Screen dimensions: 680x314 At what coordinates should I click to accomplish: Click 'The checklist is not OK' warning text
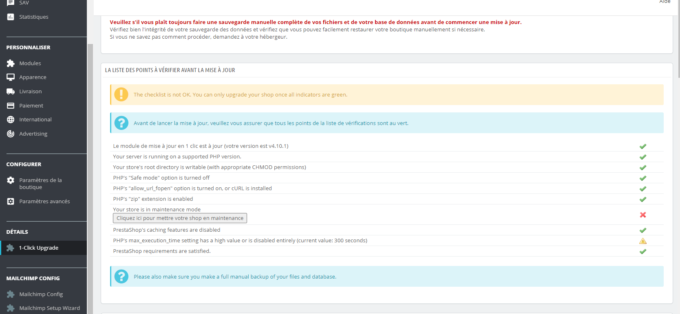tap(241, 94)
